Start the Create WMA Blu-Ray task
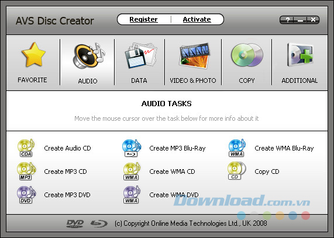The image size is (334, 238). (x=284, y=148)
